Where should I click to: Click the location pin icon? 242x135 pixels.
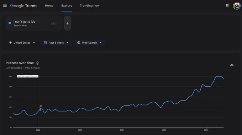coord(10,43)
